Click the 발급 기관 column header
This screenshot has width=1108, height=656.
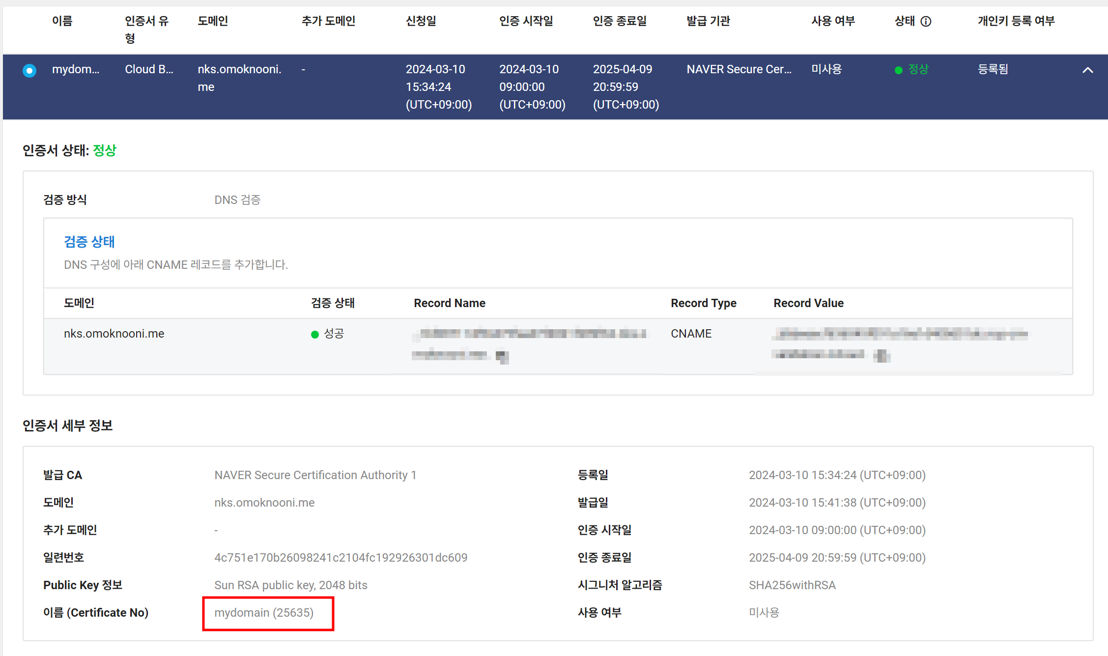(708, 21)
